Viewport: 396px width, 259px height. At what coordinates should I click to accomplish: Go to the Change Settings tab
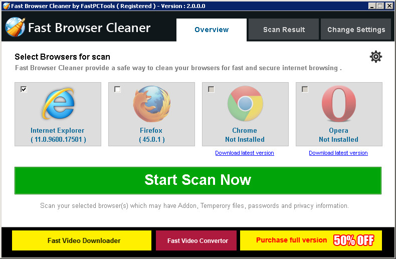point(356,30)
